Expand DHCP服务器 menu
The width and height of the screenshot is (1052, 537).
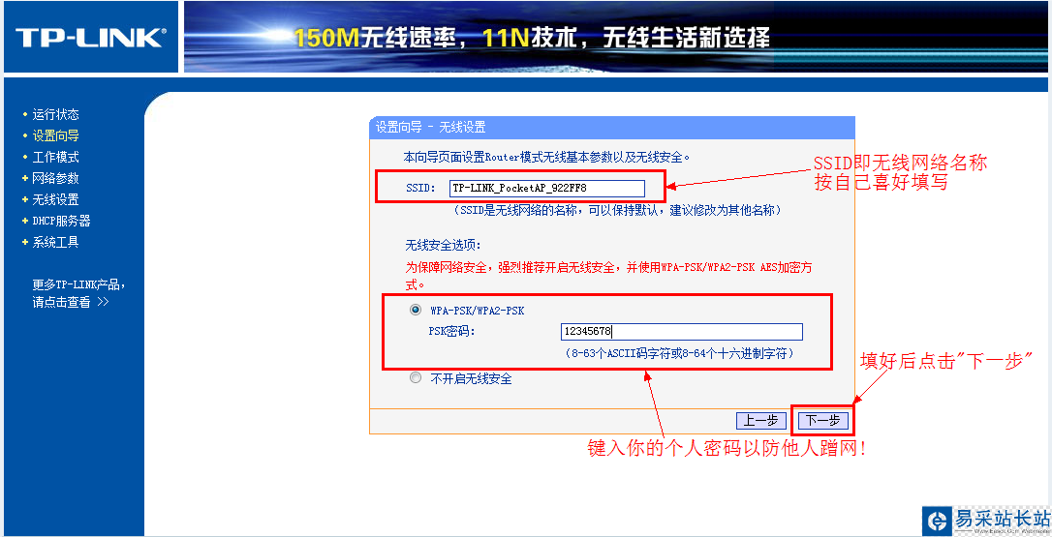pyautogui.click(x=61, y=221)
